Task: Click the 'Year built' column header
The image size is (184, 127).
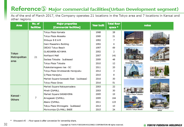Action: click(98, 26)
